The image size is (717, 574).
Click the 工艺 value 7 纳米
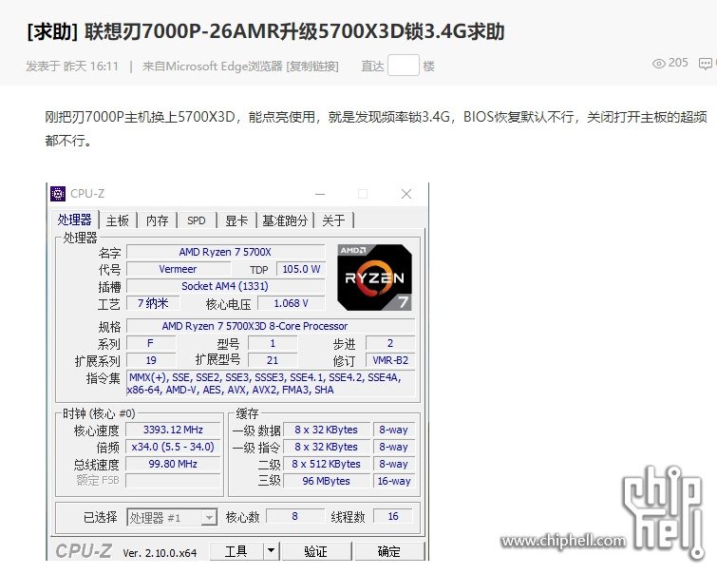[x=153, y=303]
